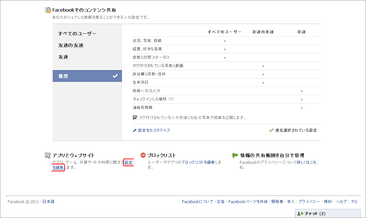Viewport: 366px width, 218px height.
Task: Click the 友達 column header in the table
Action: click(301, 32)
